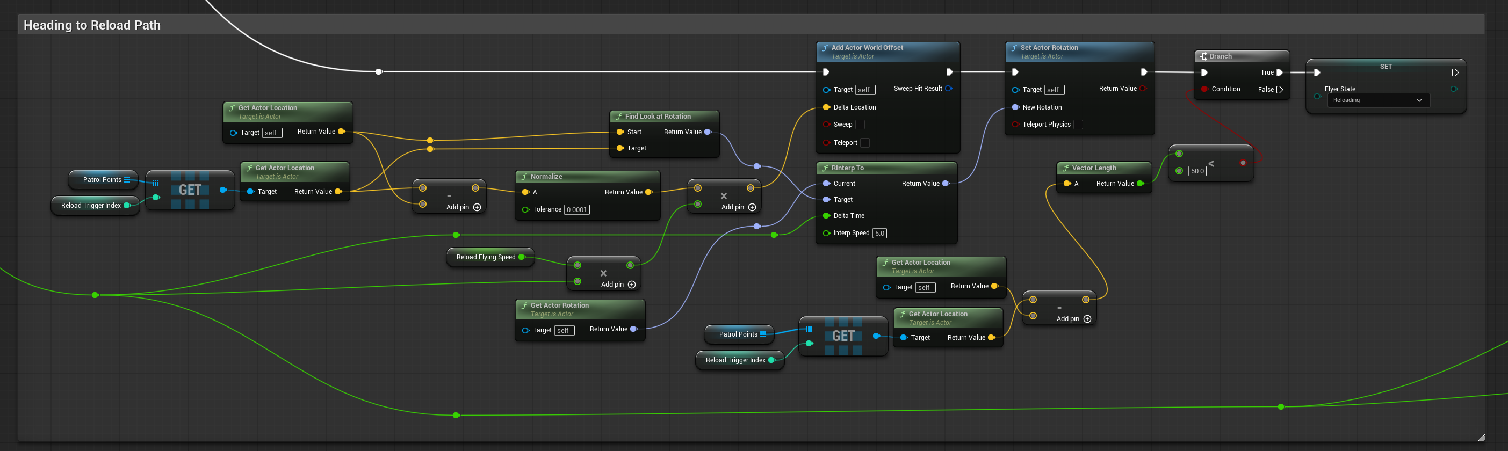Toggle Teleport Physics checkbox on Set Actor Rotation
This screenshot has width=1508, height=451.
pyautogui.click(x=1078, y=125)
